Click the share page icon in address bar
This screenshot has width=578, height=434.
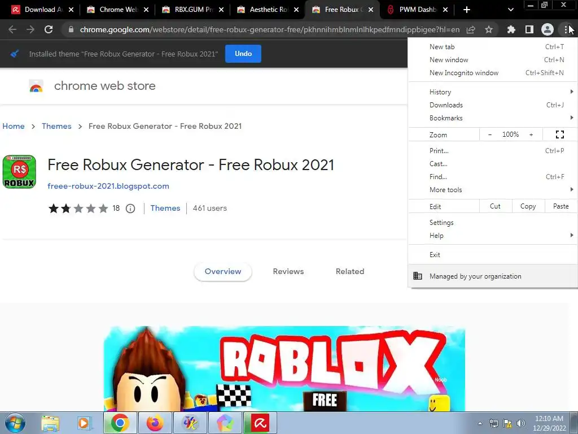[x=471, y=29]
